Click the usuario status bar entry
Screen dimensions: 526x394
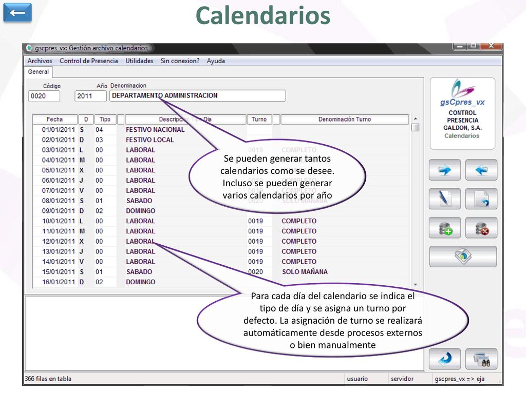[358, 379]
